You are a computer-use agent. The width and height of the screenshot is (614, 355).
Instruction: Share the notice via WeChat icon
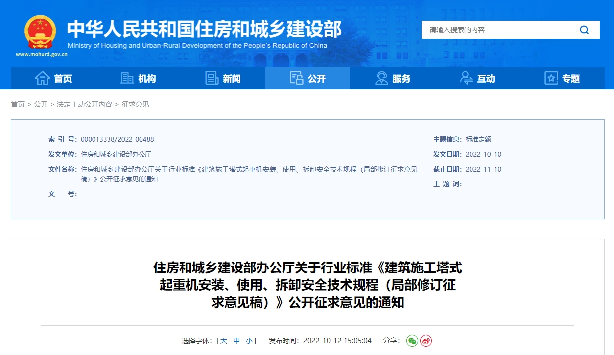pyautogui.click(x=411, y=340)
